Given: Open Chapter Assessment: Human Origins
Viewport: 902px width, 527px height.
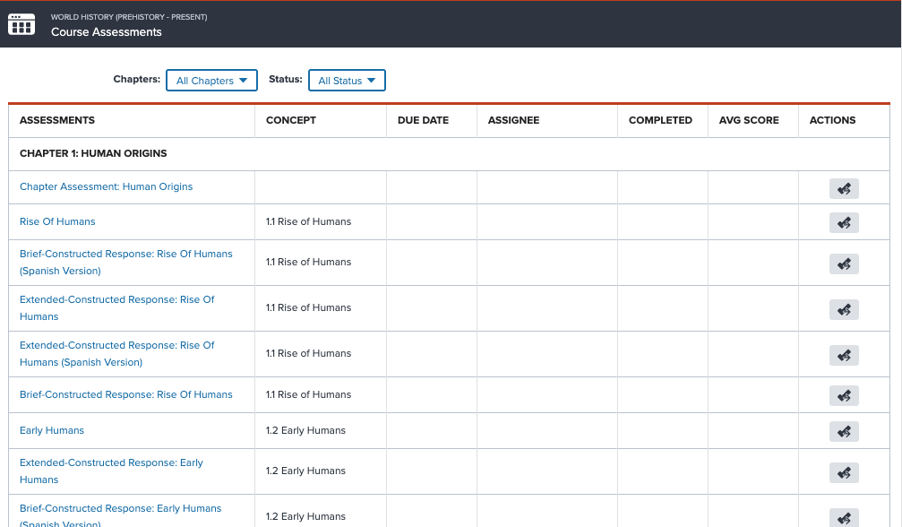Looking at the screenshot, I should 106,187.
